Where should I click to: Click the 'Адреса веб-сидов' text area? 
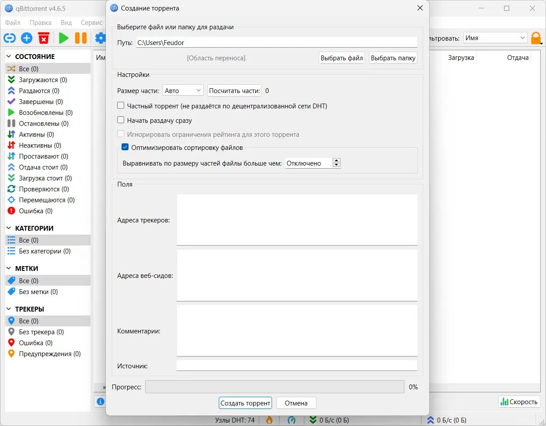pyautogui.click(x=297, y=275)
